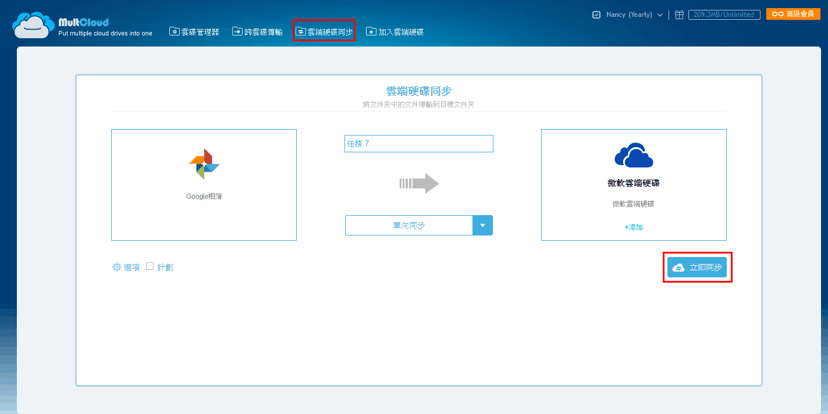The width and height of the screenshot is (828, 414).
Task: Click the Google相簿 pinwheel icon
Action: (x=204, y=164)
